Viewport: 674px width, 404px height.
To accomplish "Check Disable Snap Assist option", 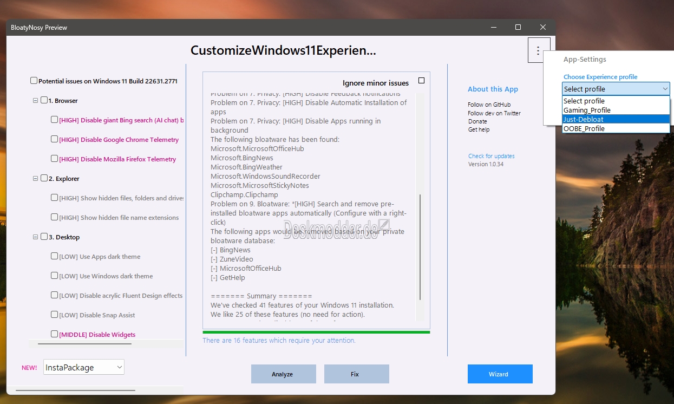I will pyautogui.click(x=54, y=315).
